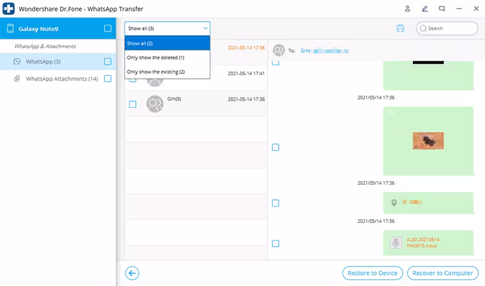
Task: Enable the WhatsApp Attachments (14) checkbox
Action: [x=108, y=79]
